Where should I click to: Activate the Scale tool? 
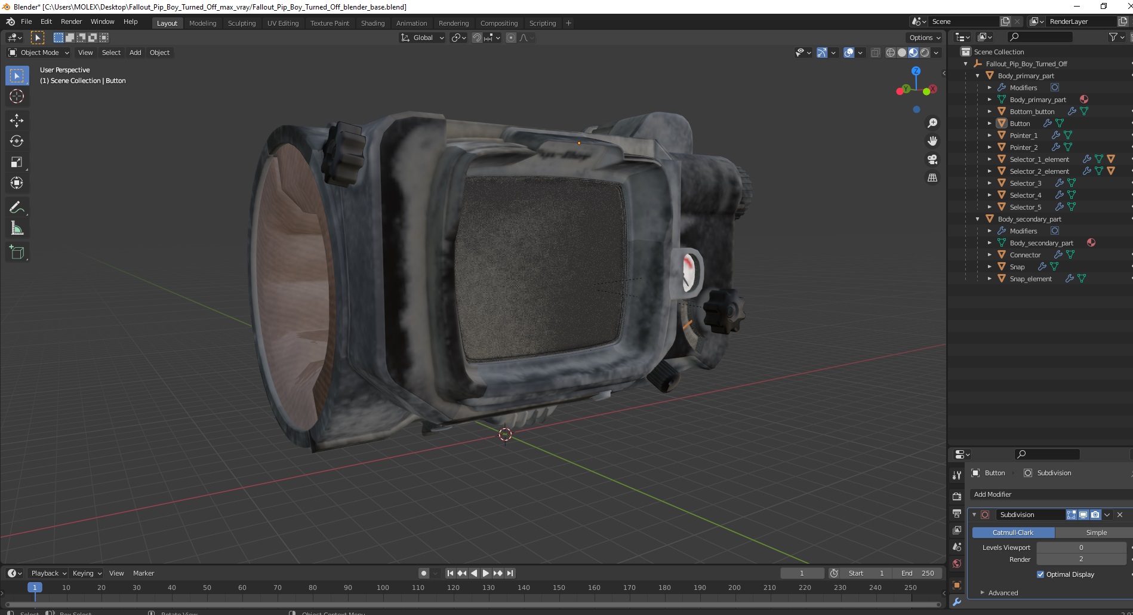tap(17, 162)
